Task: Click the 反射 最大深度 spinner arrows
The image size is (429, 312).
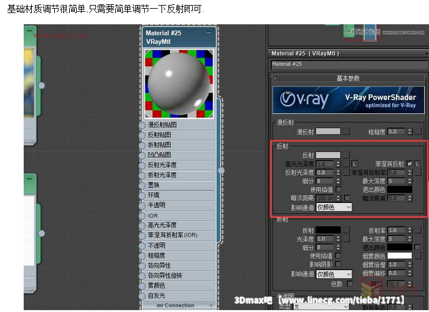Action: [x=410, y=181]
